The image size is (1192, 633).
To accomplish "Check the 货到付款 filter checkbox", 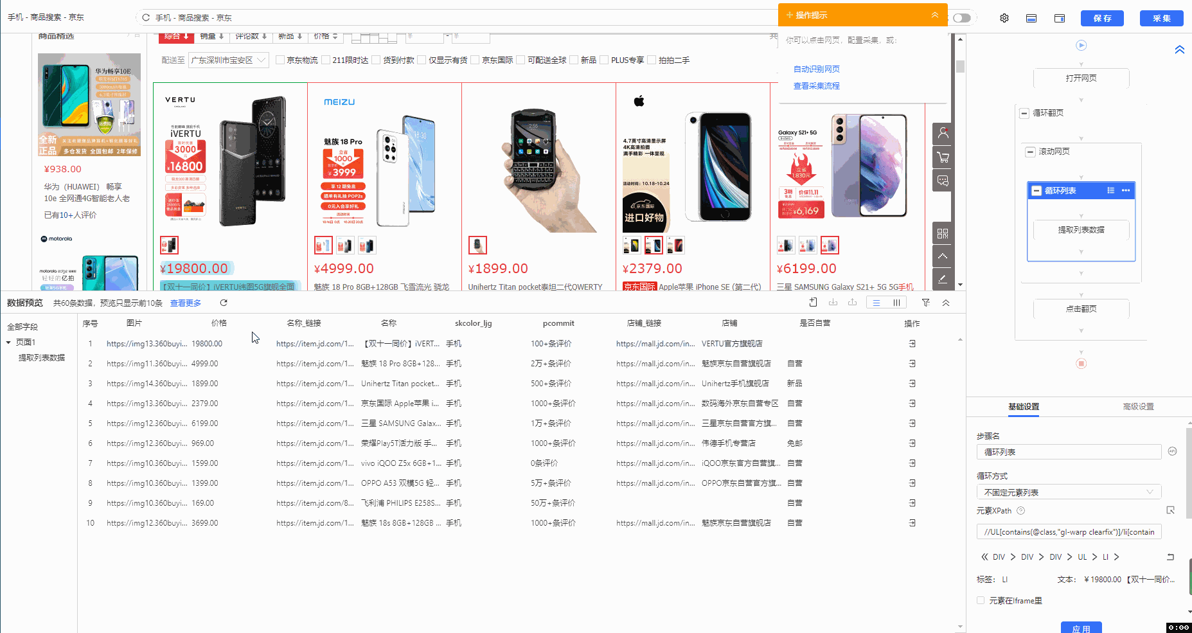I will click(377, 60).
